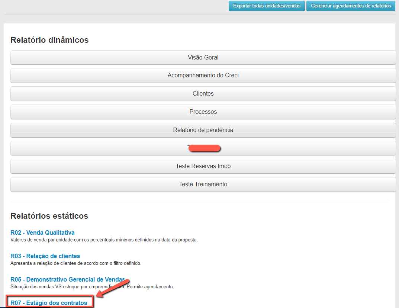Open the highlighted R07 - Estágio dos contratos link

49,303
